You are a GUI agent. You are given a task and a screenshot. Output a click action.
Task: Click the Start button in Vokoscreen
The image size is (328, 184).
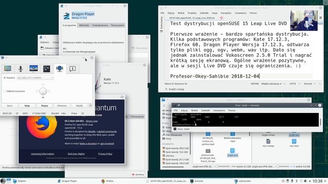tap(10, 106)
